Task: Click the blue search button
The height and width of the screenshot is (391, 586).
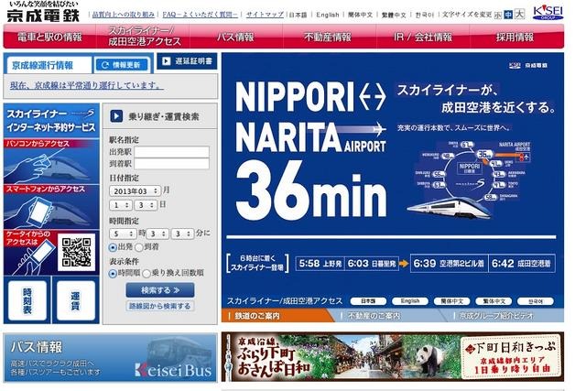Action: click(160, 290)
